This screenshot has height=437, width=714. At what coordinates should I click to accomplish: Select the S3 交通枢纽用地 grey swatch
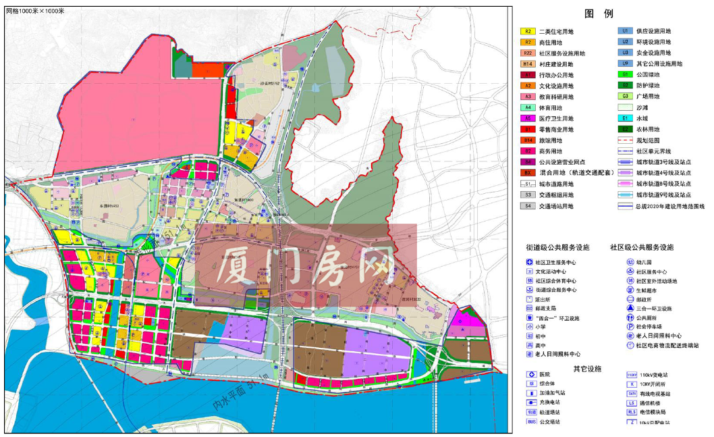point(528,195)
